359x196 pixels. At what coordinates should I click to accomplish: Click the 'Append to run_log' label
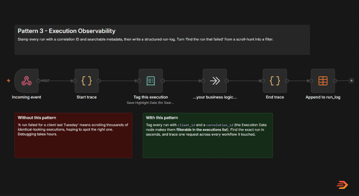[323, 97]
